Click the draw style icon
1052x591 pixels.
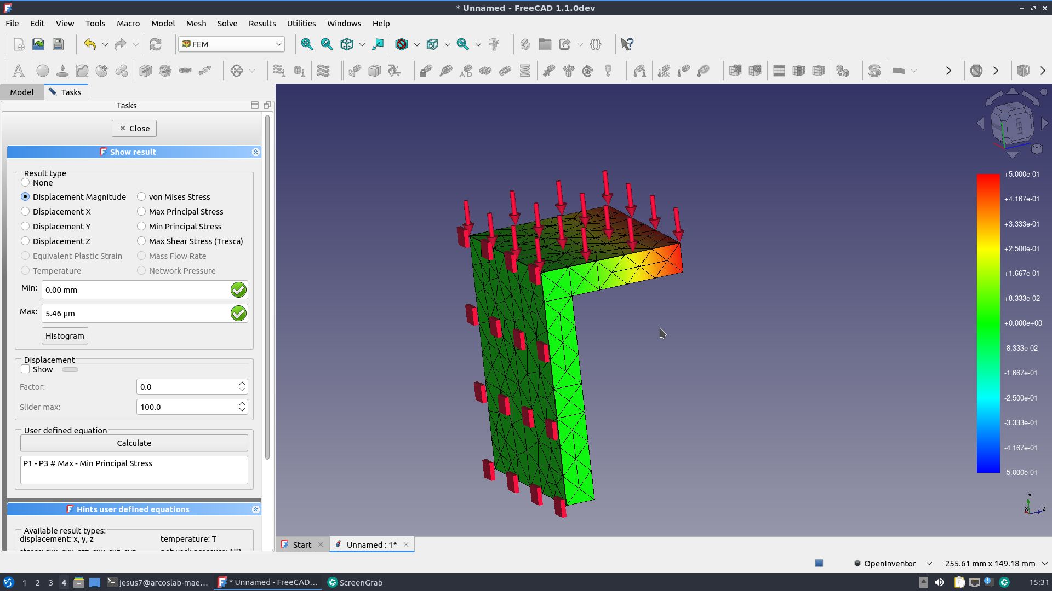coord(402,44)
